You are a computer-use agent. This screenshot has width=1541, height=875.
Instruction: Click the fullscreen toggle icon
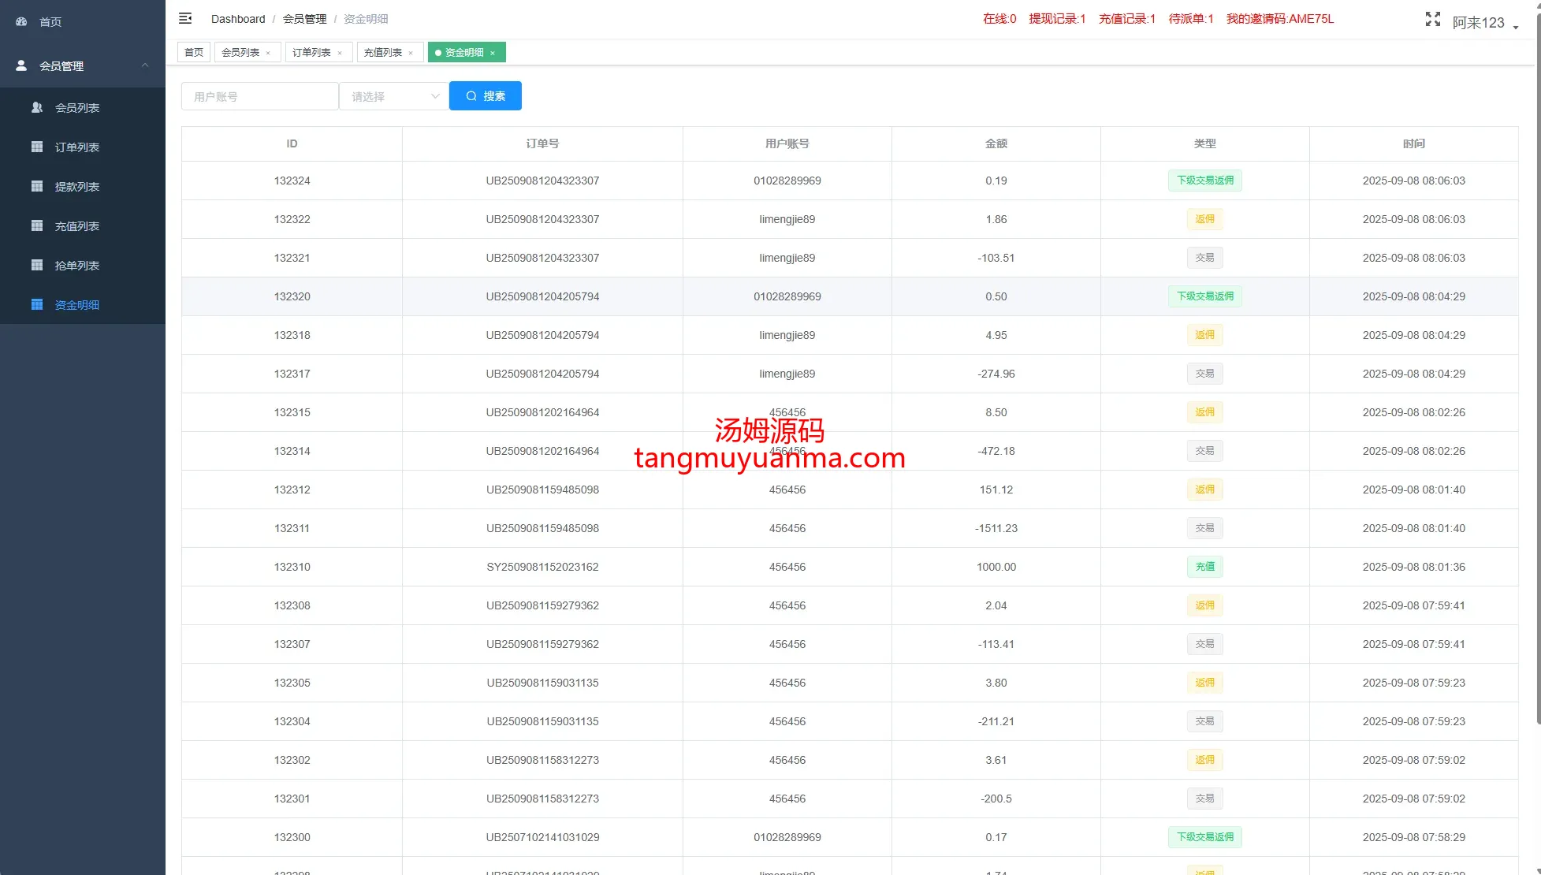pos(1432,20)
